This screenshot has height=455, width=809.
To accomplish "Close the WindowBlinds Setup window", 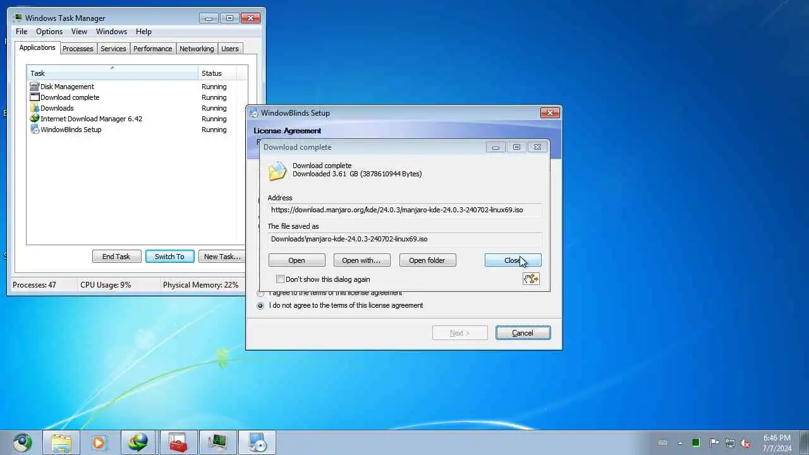I will (x=549, y=113).
